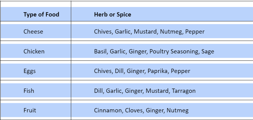Click the word Basil in the Chicken row
Image resolution: width=253 pixels, height=120 pixels.
[100, 52]
